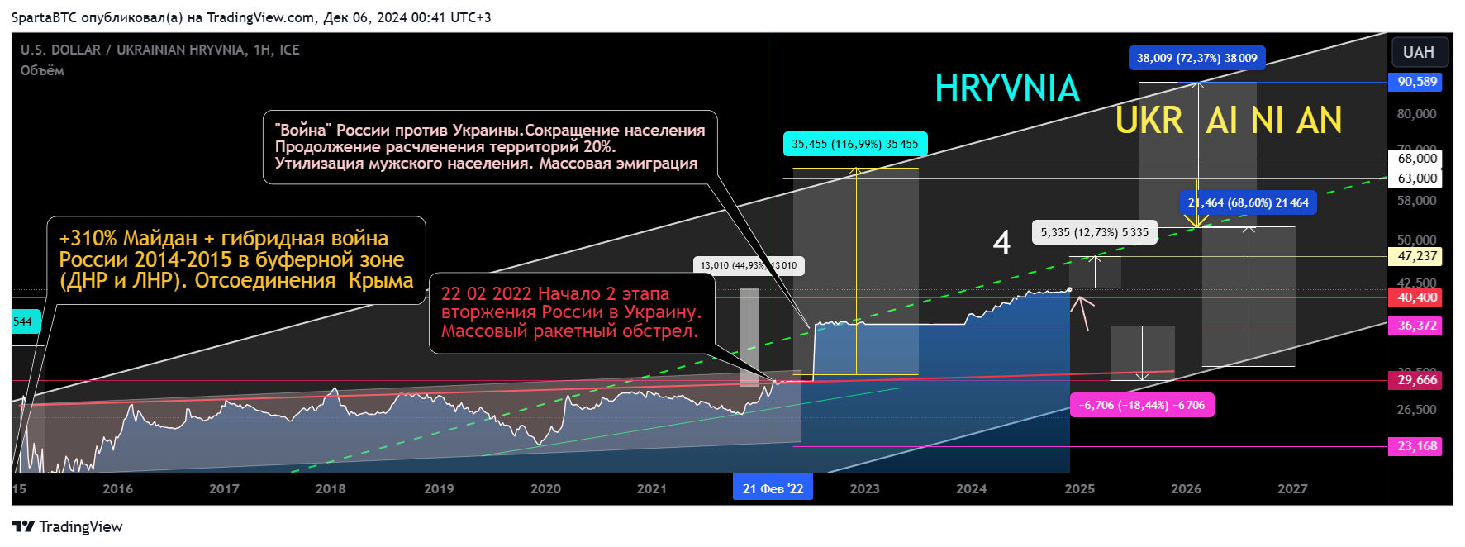The image size is (1465, 547).
Task: Click the 2016 year label on time axis
Action: [x=117, y=489]
